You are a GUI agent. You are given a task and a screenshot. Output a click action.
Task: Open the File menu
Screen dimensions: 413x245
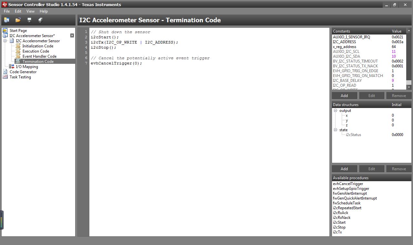tap(7, 11)
